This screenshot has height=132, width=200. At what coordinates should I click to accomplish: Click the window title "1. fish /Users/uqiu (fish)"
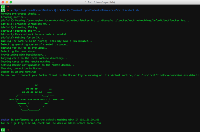[100, 2]
